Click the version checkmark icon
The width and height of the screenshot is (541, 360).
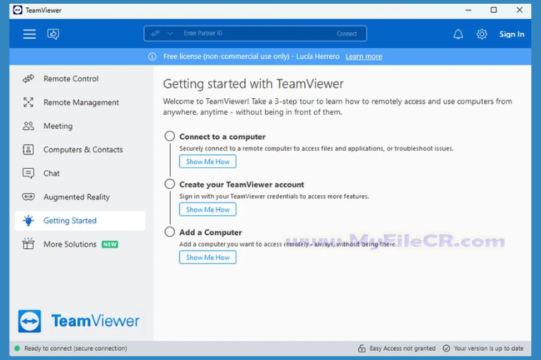[x=446, y=348]
